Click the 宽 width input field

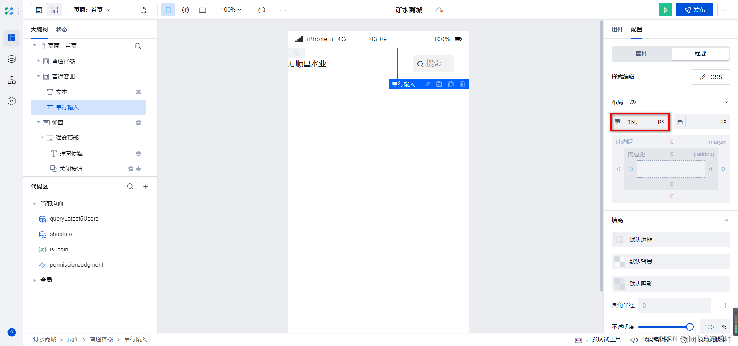click(640, 122)
